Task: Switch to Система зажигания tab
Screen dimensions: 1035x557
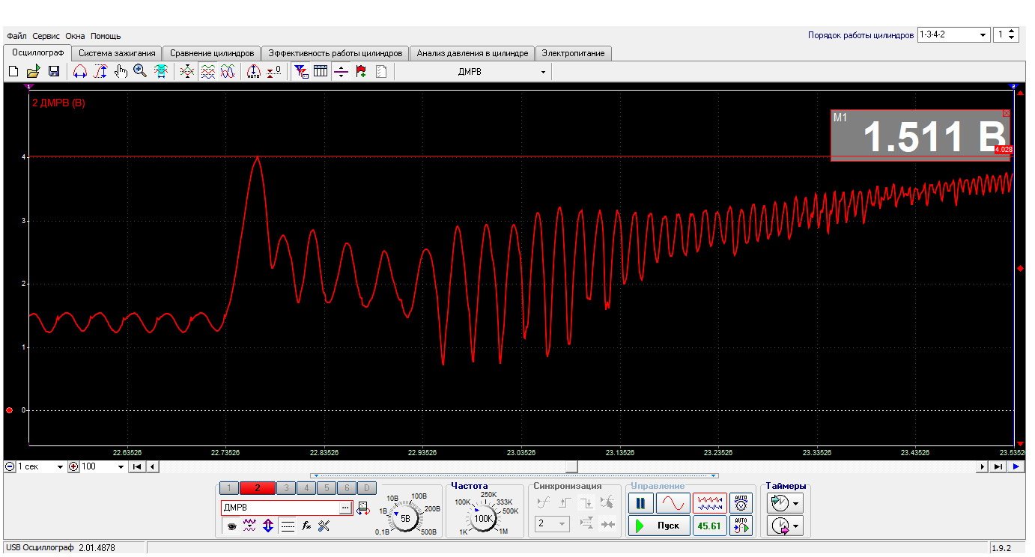Action: tap(117, 53)
